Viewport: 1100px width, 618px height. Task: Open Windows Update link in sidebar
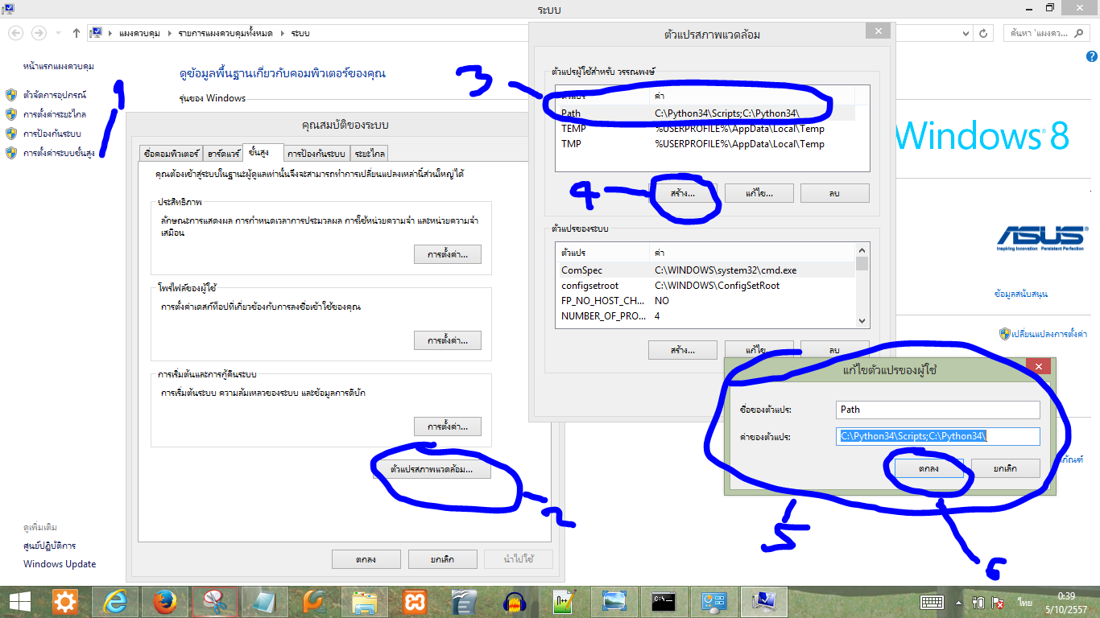click(60, 564)
